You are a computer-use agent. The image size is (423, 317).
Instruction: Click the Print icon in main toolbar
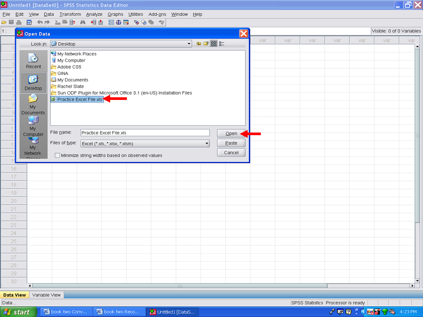point(19,22)
